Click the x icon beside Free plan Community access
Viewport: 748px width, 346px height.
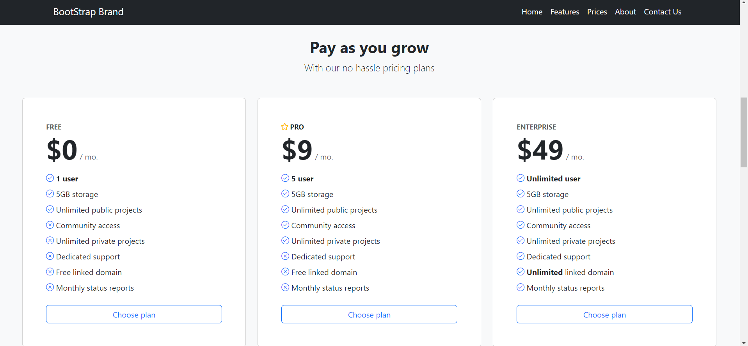tap(50, 225)
